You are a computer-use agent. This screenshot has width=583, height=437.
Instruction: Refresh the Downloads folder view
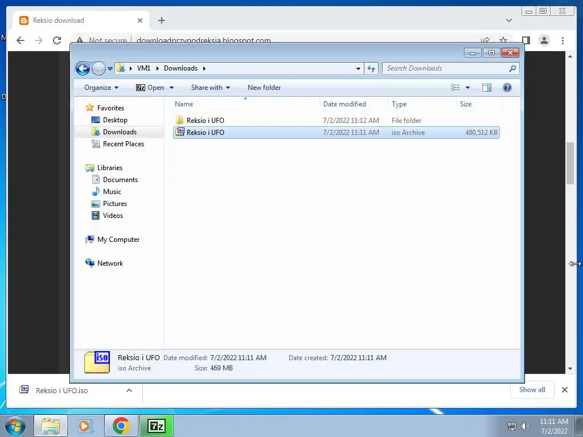point(371,68)
